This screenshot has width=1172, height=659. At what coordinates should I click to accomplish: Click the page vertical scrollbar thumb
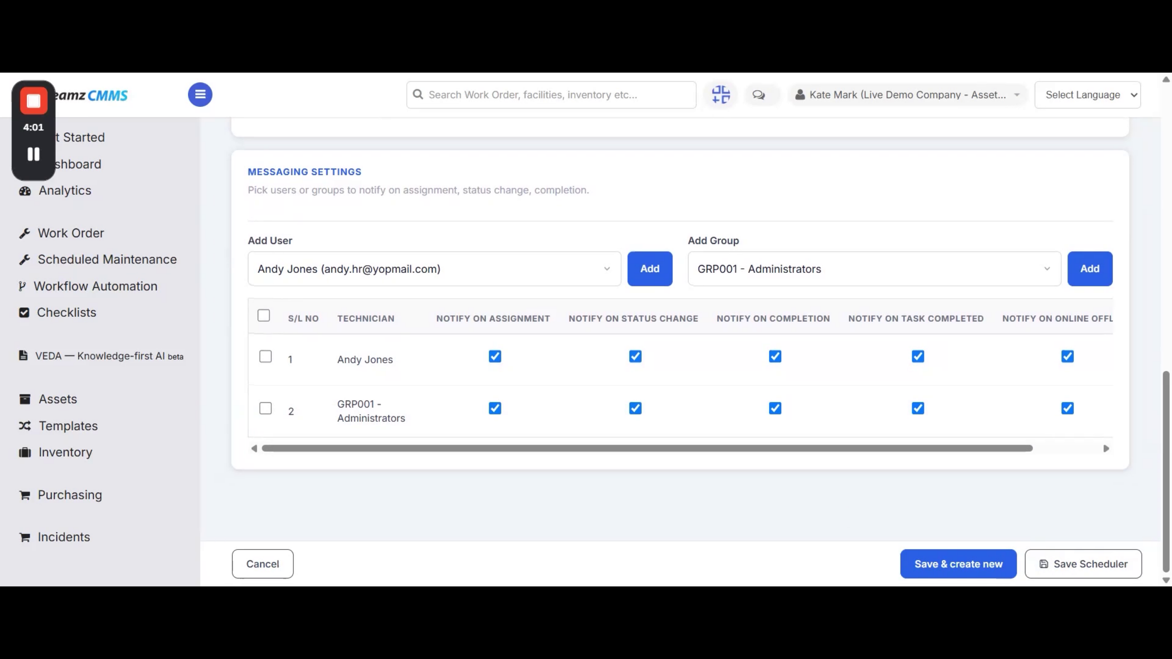1166,472
